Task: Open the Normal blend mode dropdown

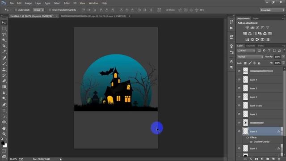Action: coord(250,57)
